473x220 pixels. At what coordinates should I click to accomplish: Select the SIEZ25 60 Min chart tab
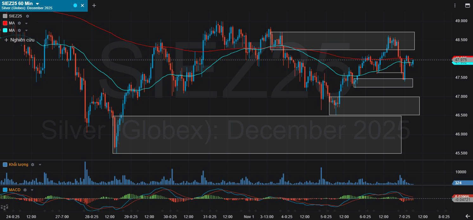(x=19, y=5)
